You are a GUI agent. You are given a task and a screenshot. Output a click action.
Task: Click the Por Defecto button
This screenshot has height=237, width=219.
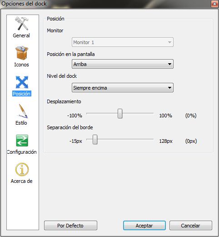(70, 226)
